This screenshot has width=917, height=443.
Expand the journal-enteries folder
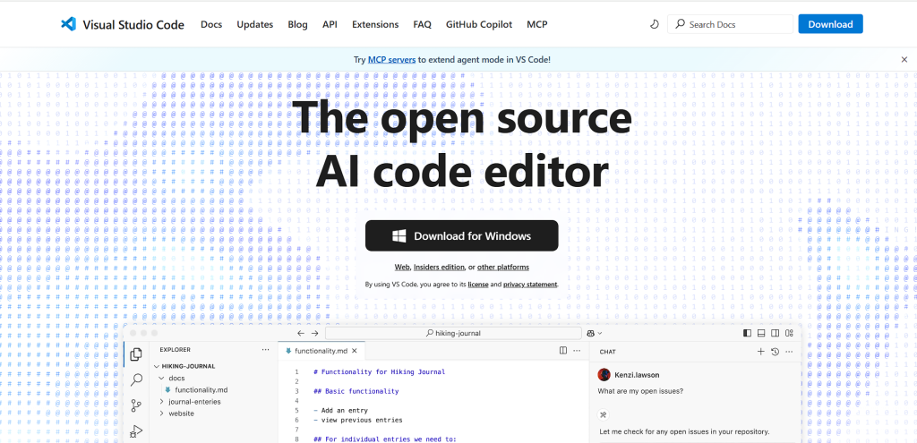162,402
